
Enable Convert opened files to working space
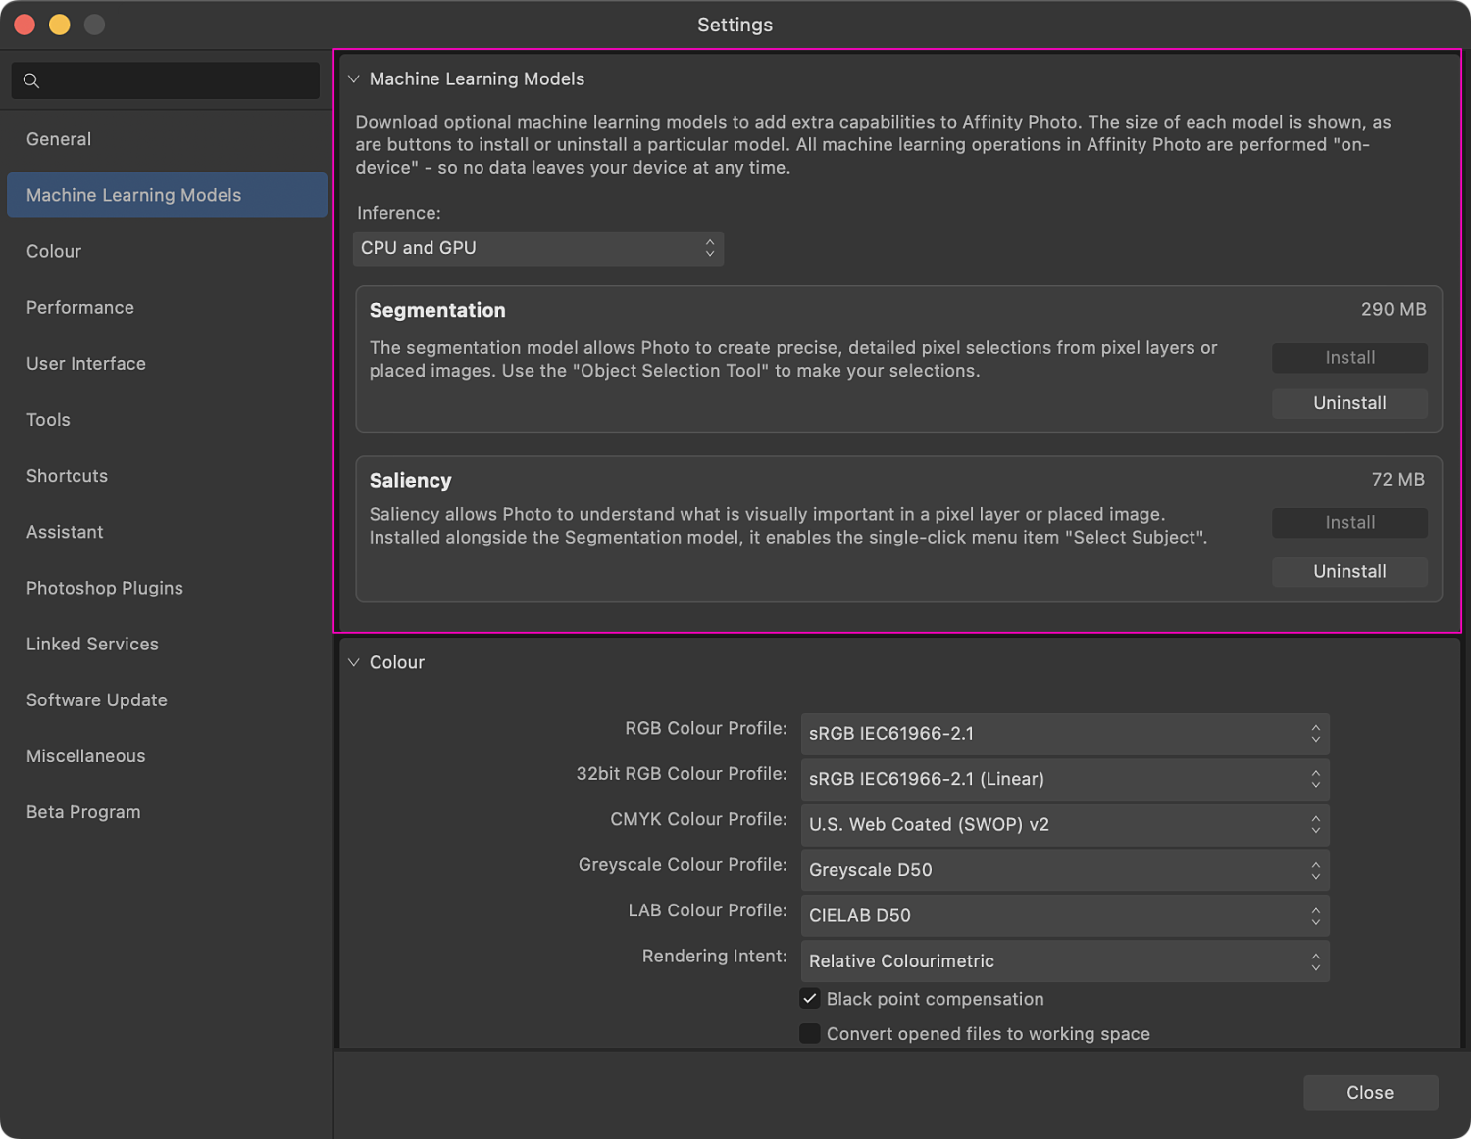[810, 1033]
